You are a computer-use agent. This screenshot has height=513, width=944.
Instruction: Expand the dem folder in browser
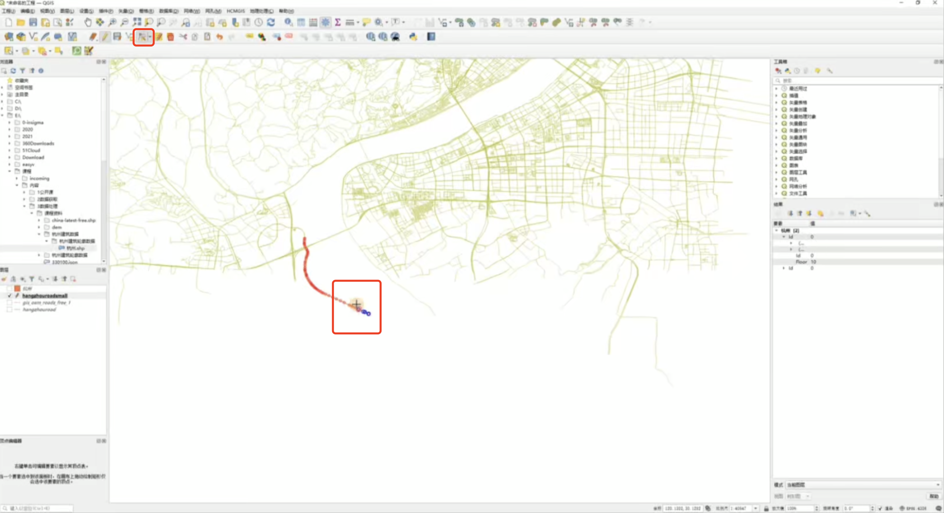(x=39, y=227)
